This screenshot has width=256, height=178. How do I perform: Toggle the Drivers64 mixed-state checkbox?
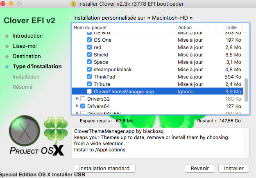click(83, 106)
